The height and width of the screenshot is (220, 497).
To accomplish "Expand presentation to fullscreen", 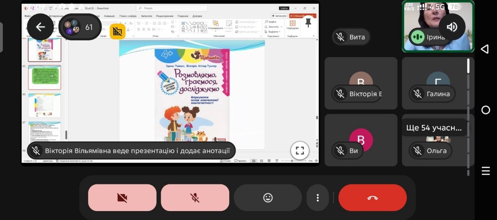I will point(300,151).
